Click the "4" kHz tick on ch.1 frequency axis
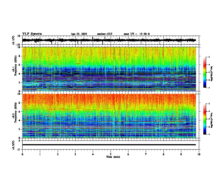Image resolution: width=224 pixels, height=173 pixels. (20, 74)
